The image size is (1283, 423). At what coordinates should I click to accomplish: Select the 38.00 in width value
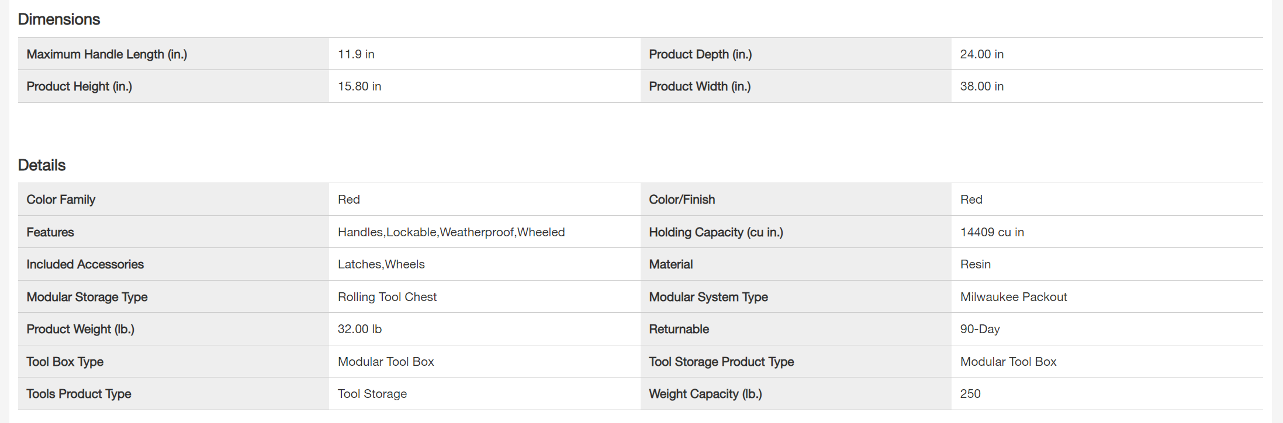981,86
